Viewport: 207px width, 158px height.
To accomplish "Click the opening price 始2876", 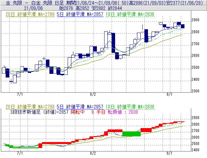I will tap(66, 8).
